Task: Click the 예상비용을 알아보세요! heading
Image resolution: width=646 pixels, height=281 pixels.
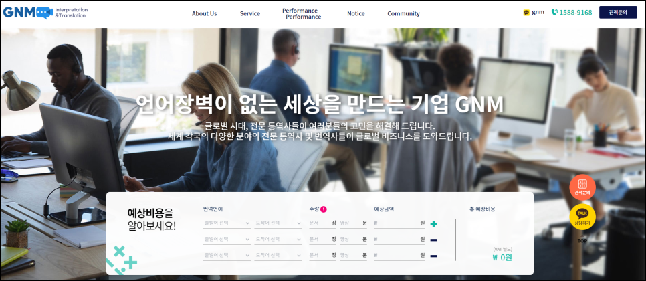Action: click(151, 219)
